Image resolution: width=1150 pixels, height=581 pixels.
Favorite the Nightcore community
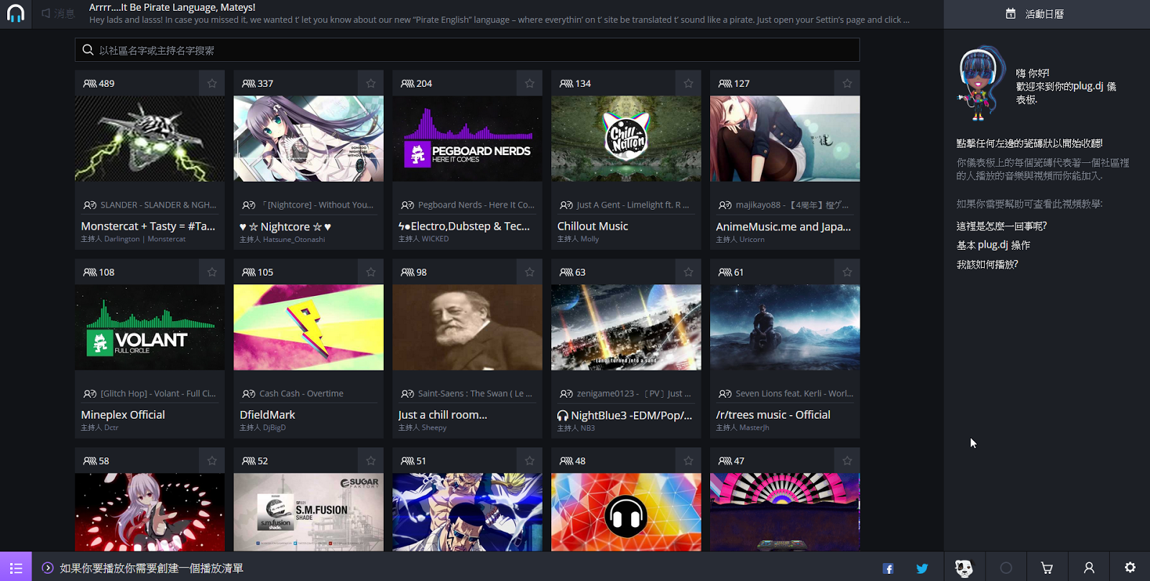tap(371, 83)
